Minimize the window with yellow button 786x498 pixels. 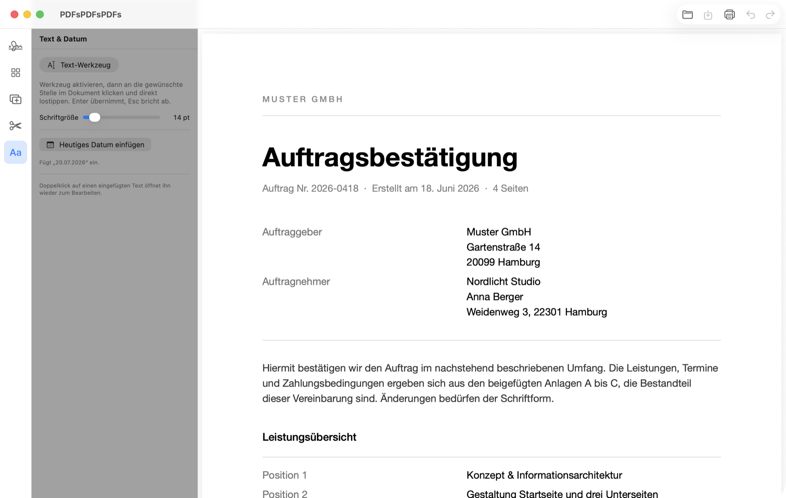[x=27, y=15]
